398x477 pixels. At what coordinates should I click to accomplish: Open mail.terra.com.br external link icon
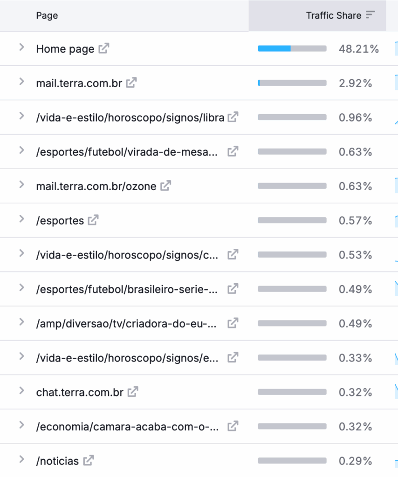pyautogui.click(x=132, y=83)
